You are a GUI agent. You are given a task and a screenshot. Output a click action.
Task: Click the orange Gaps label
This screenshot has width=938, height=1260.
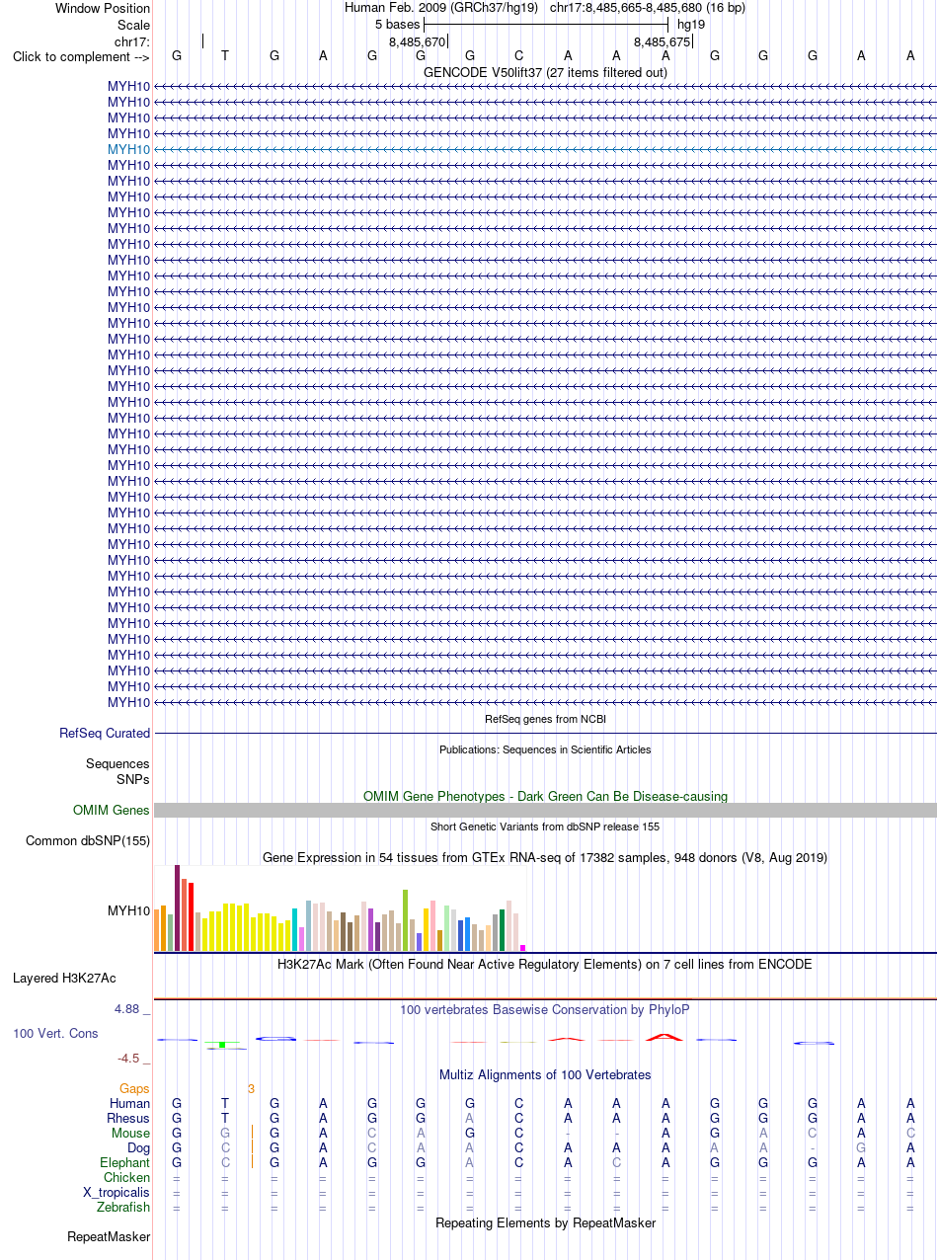(x=134, y=1089)
